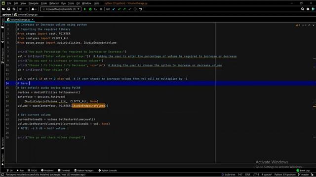
Task: Click the Git compare branches icon
Action: pyautogui.click(x=130, y=9)
